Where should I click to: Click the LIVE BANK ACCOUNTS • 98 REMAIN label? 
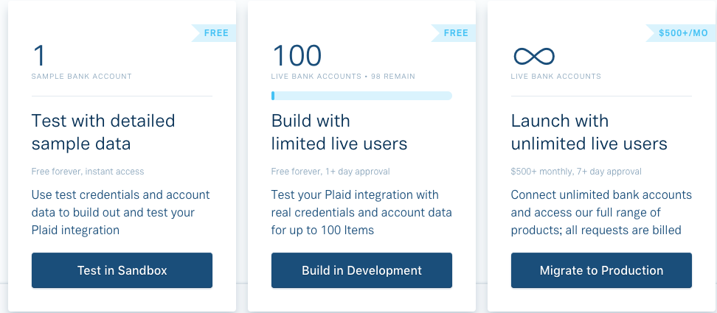pos(343,76)
